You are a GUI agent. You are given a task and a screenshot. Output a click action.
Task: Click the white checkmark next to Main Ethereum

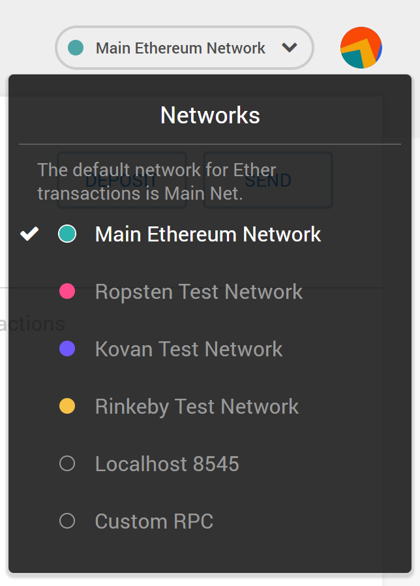(x=29, y=234)
